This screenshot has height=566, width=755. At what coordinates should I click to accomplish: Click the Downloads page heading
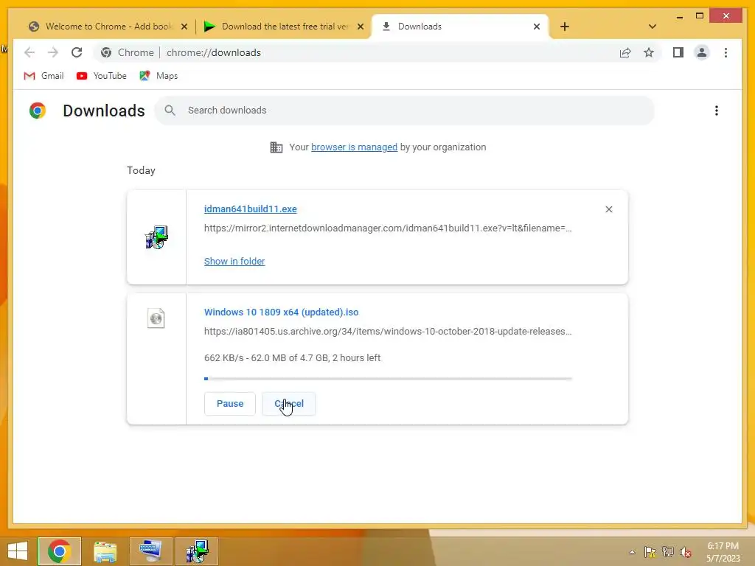(x=103, y=111)
